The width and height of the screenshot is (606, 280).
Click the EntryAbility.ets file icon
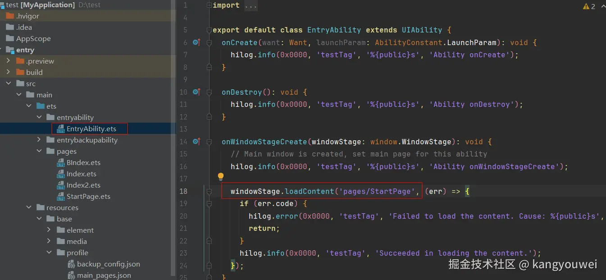61,129
